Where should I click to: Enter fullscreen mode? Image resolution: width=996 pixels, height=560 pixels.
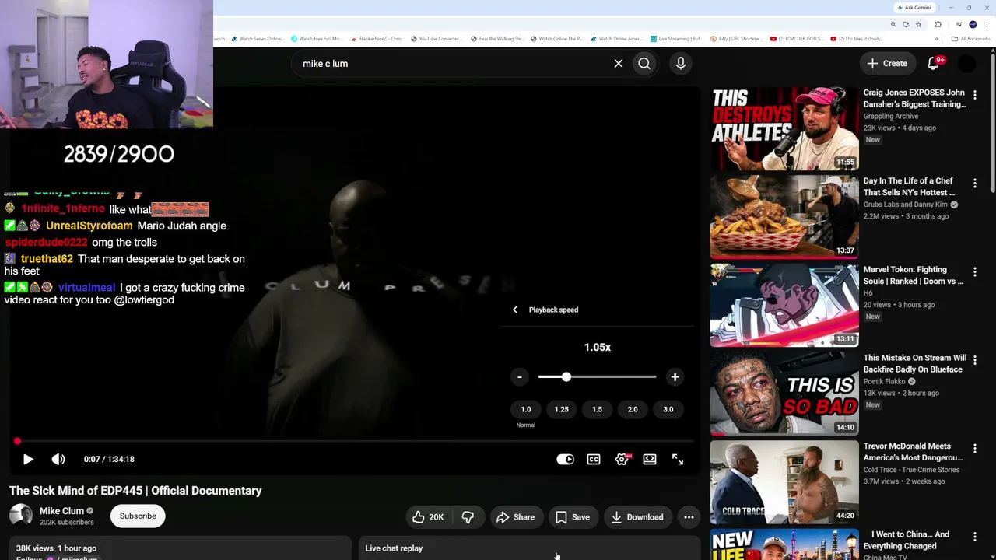point(678,459)
